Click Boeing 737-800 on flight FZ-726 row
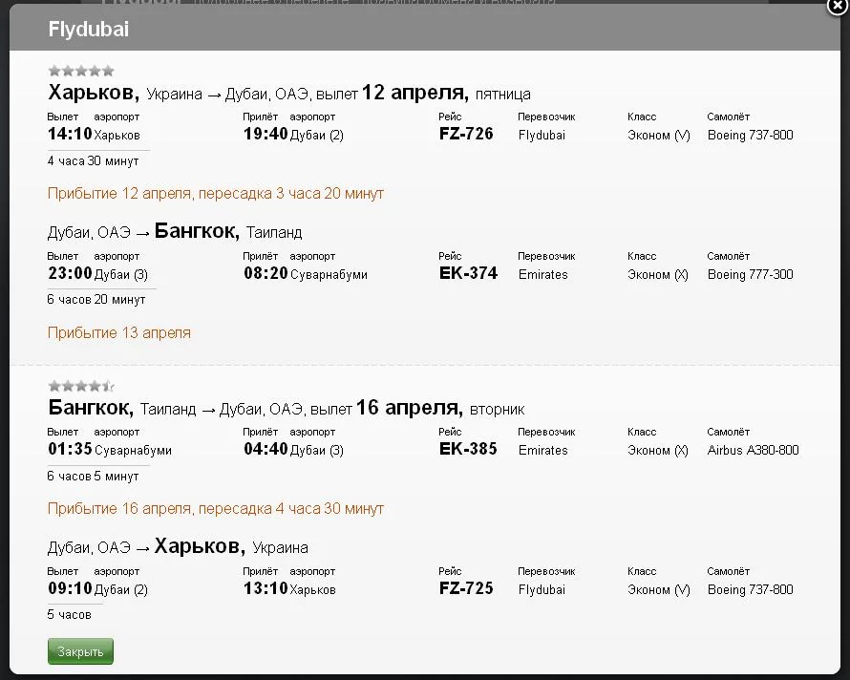The width and height of the screenshot is (850, 680). click(x=751, y=135)
